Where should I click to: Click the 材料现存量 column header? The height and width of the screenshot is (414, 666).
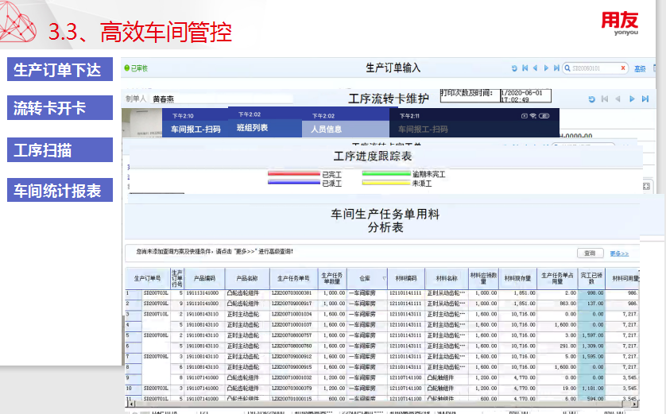pyautogui.click(x=517, y=279)
